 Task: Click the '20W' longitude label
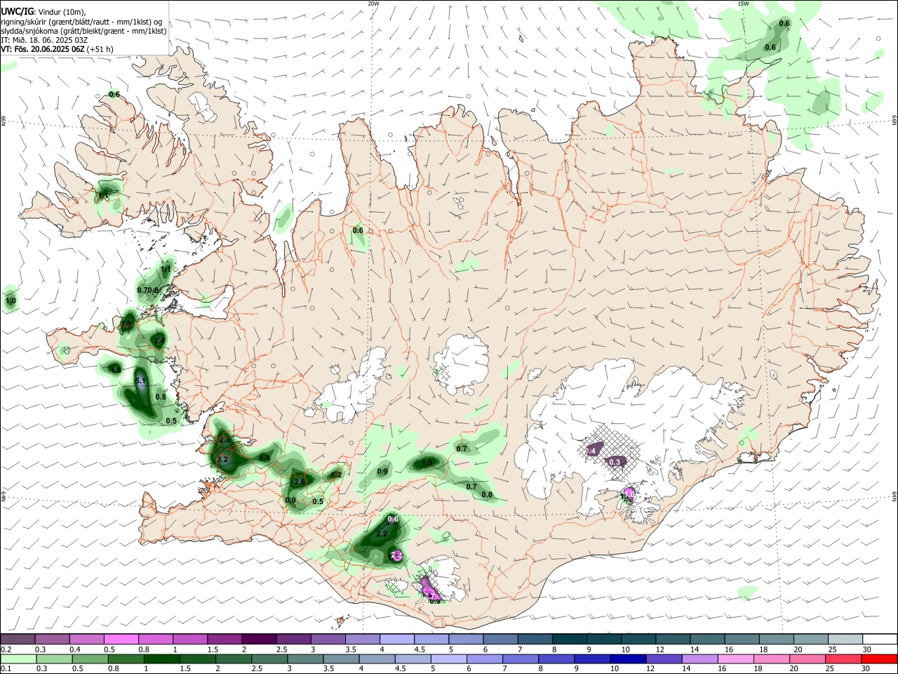[x=373, y=4]
